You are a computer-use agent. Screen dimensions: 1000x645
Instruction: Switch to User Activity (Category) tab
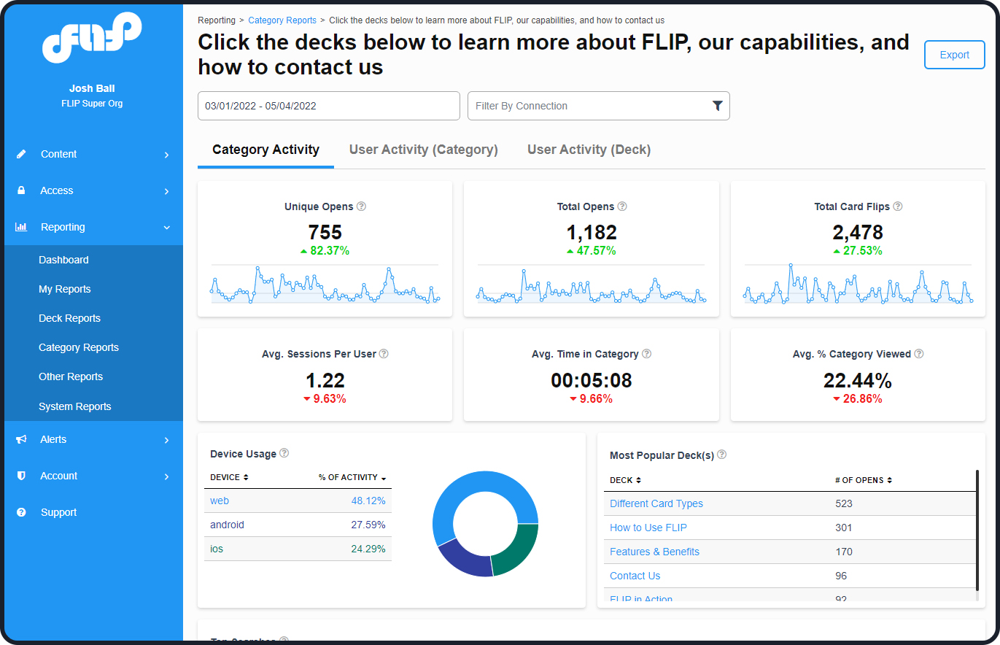tap(424, 150)
